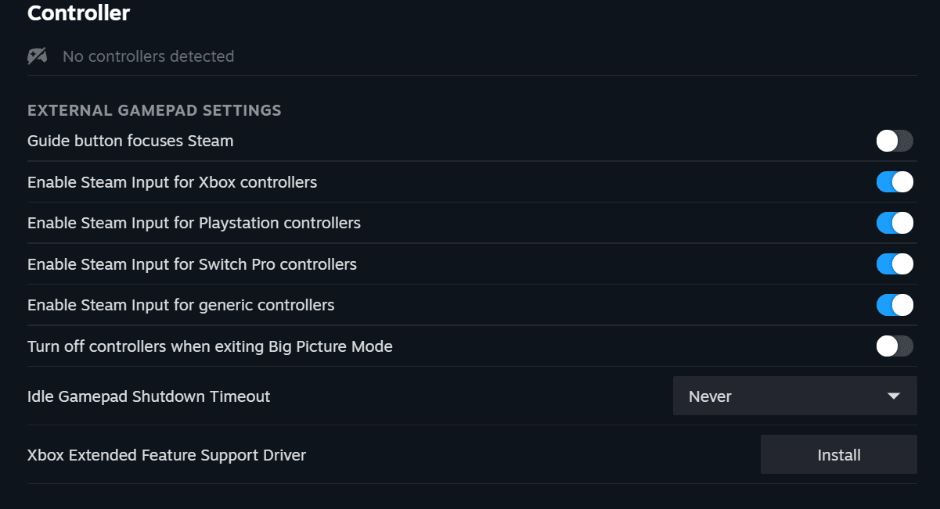Select the Xbox Extended Feature Support Driver label

[167, 455]
